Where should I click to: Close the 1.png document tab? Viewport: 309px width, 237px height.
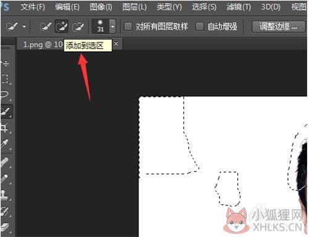(x=116, y=44)
